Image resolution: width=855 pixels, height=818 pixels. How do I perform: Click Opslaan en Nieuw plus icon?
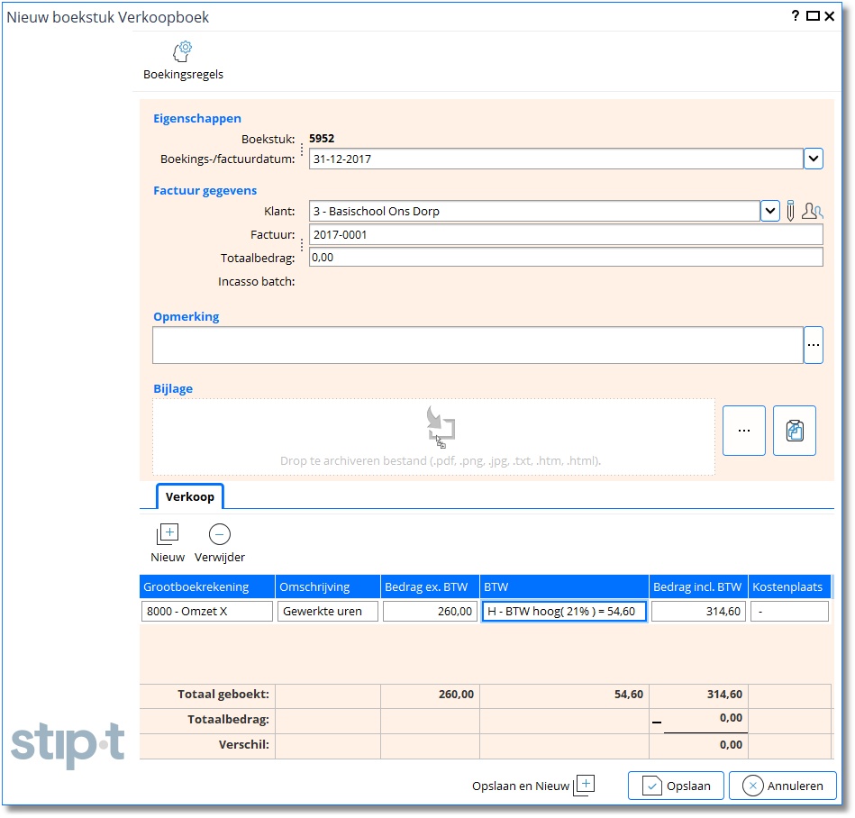(x=585, y=785)
